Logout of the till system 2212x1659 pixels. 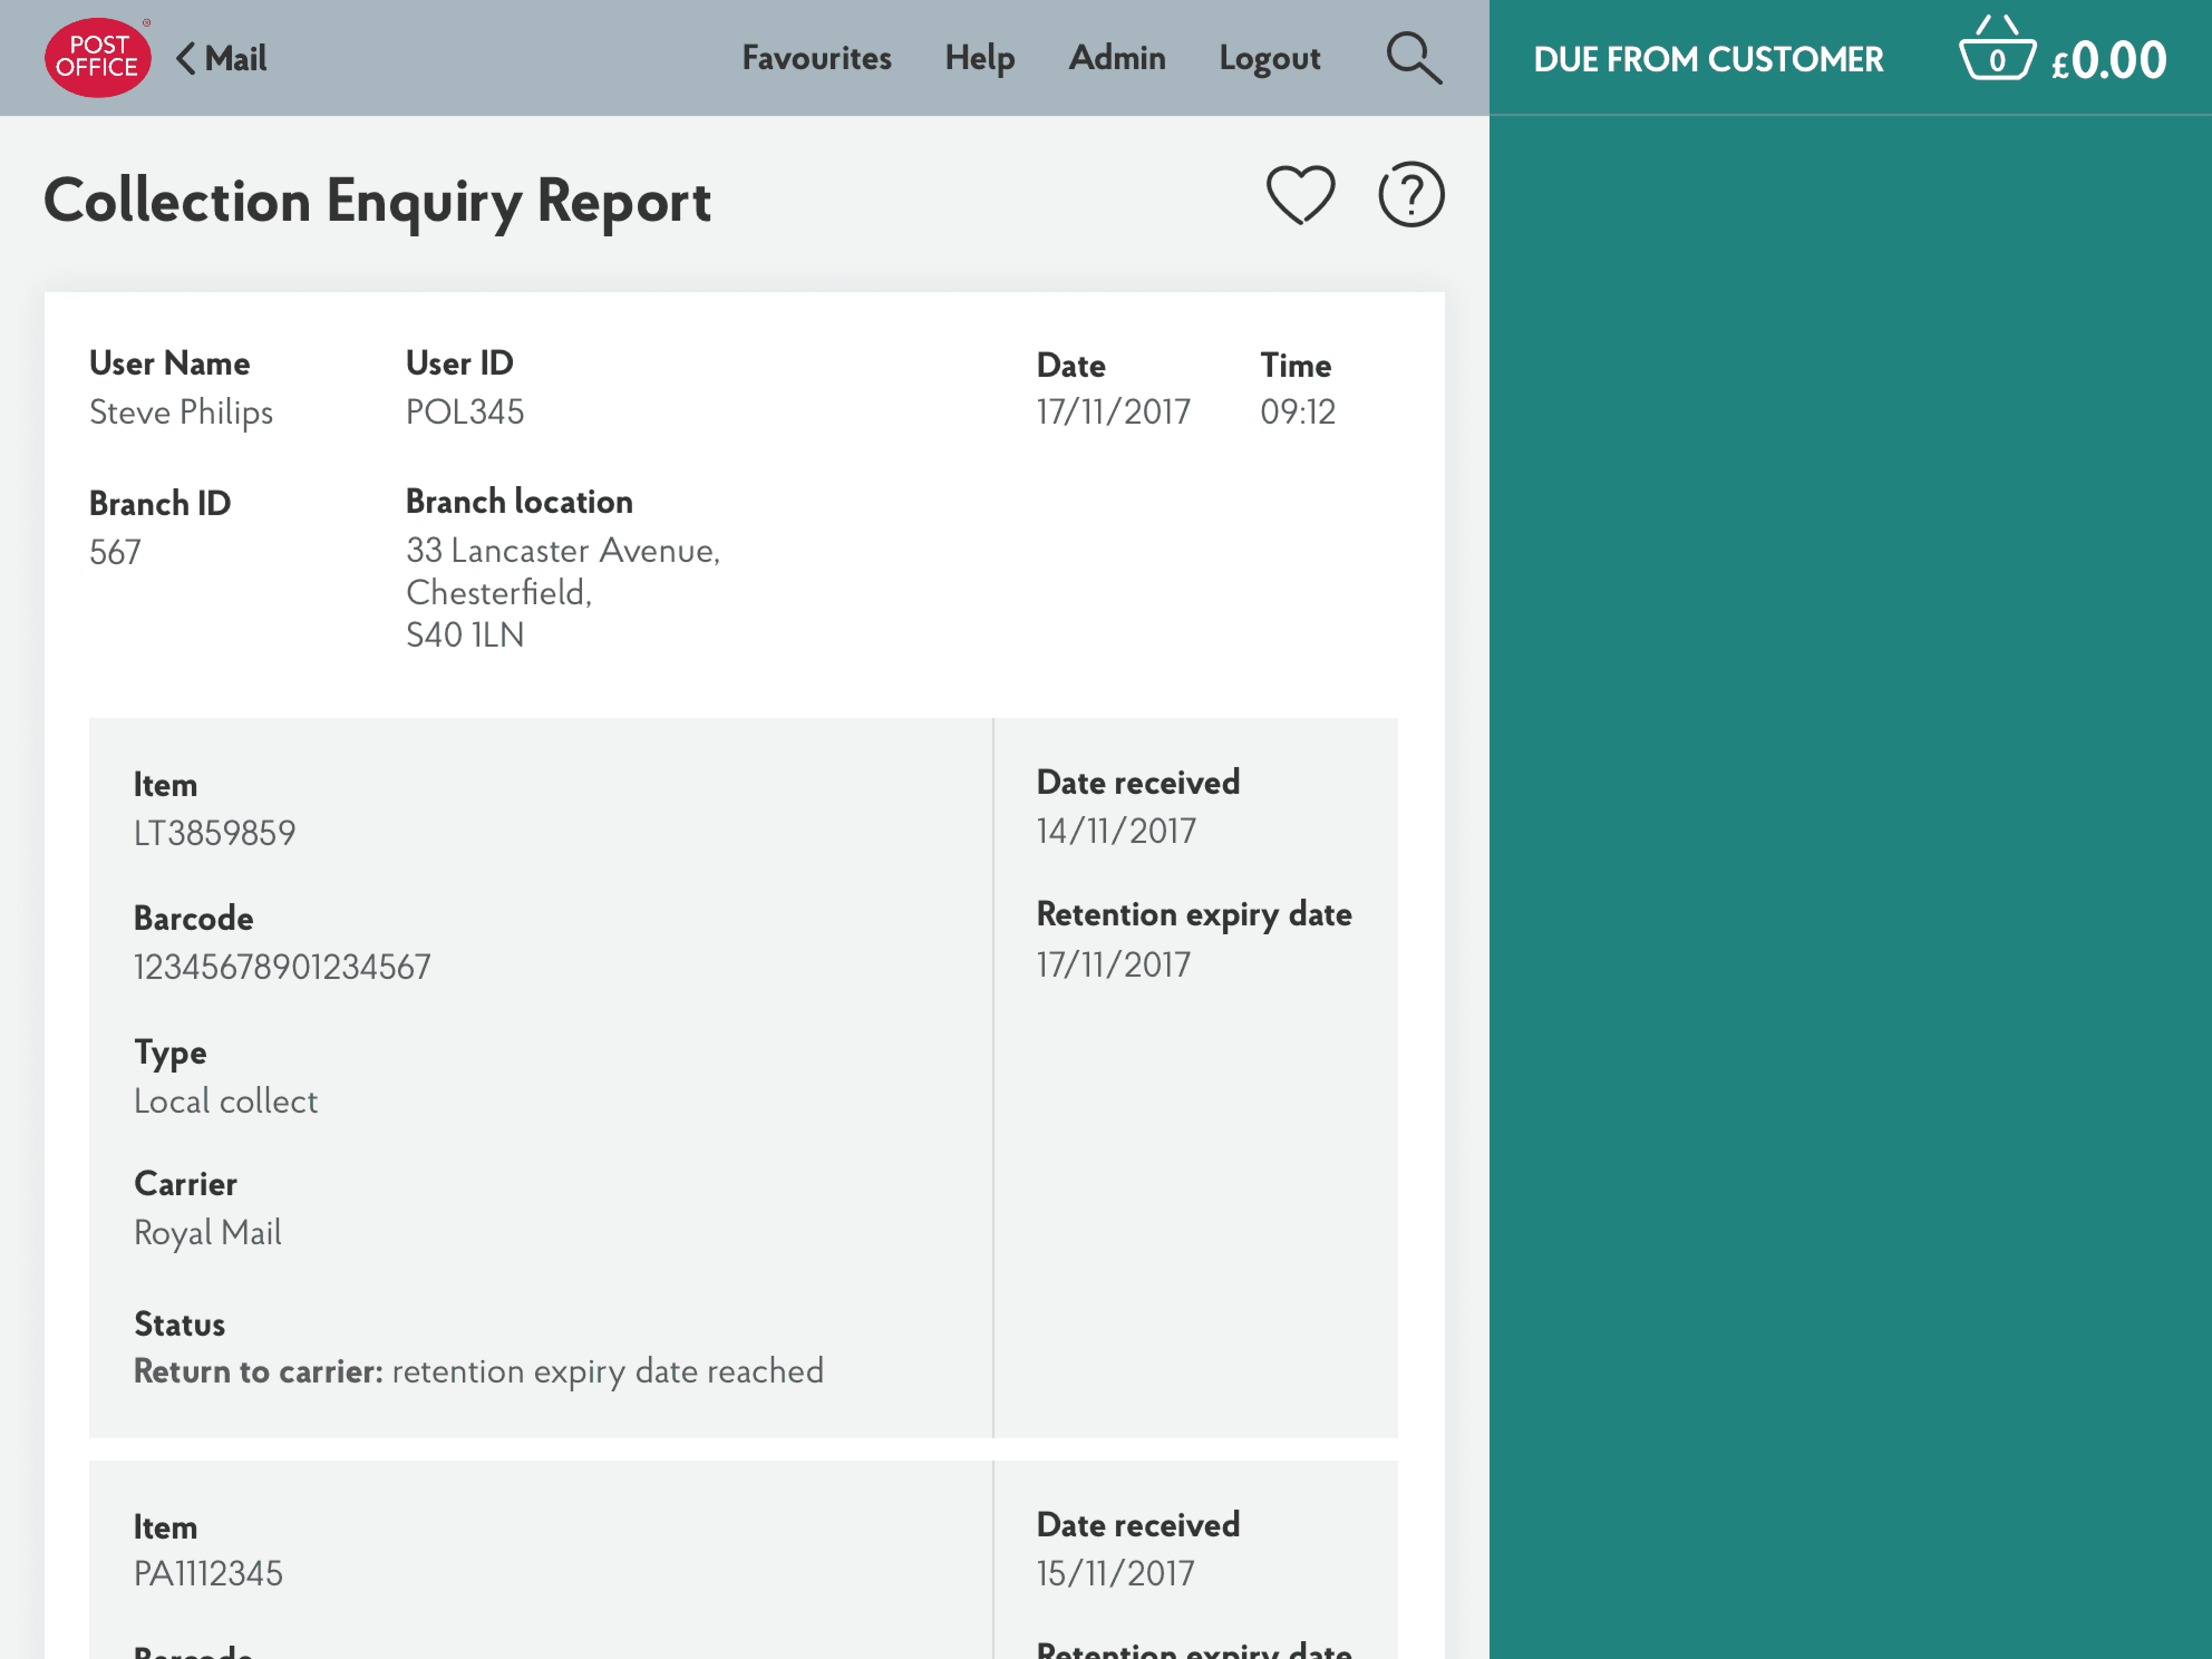pyautogui.click(x=1269, y=58)
